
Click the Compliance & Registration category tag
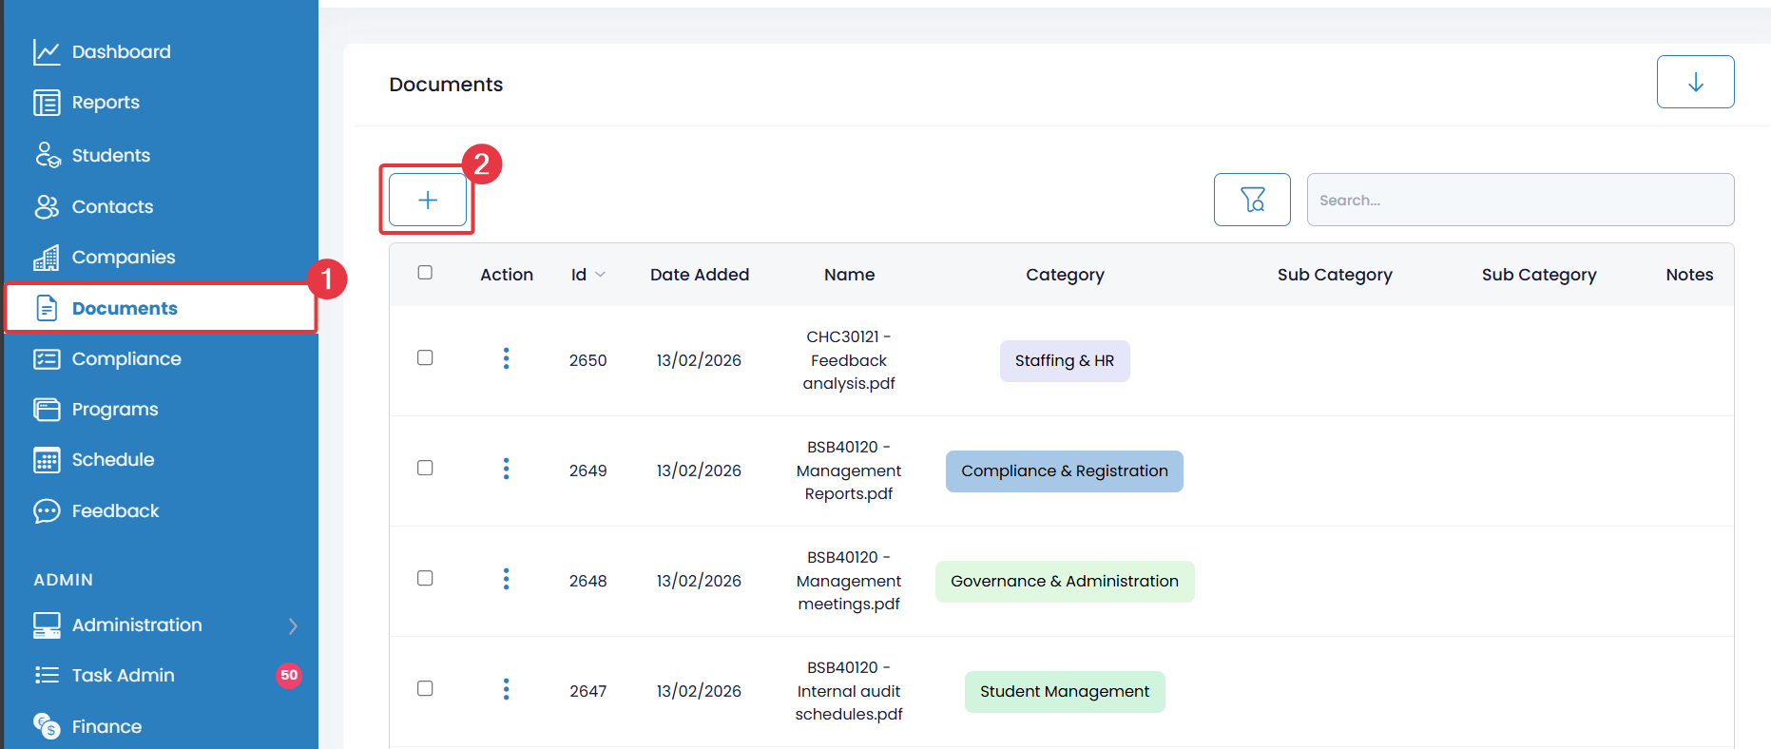coord(1064,471)
